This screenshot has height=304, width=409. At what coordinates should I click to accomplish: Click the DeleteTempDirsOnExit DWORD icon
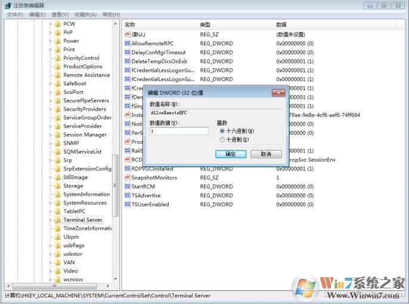[128, 61]
